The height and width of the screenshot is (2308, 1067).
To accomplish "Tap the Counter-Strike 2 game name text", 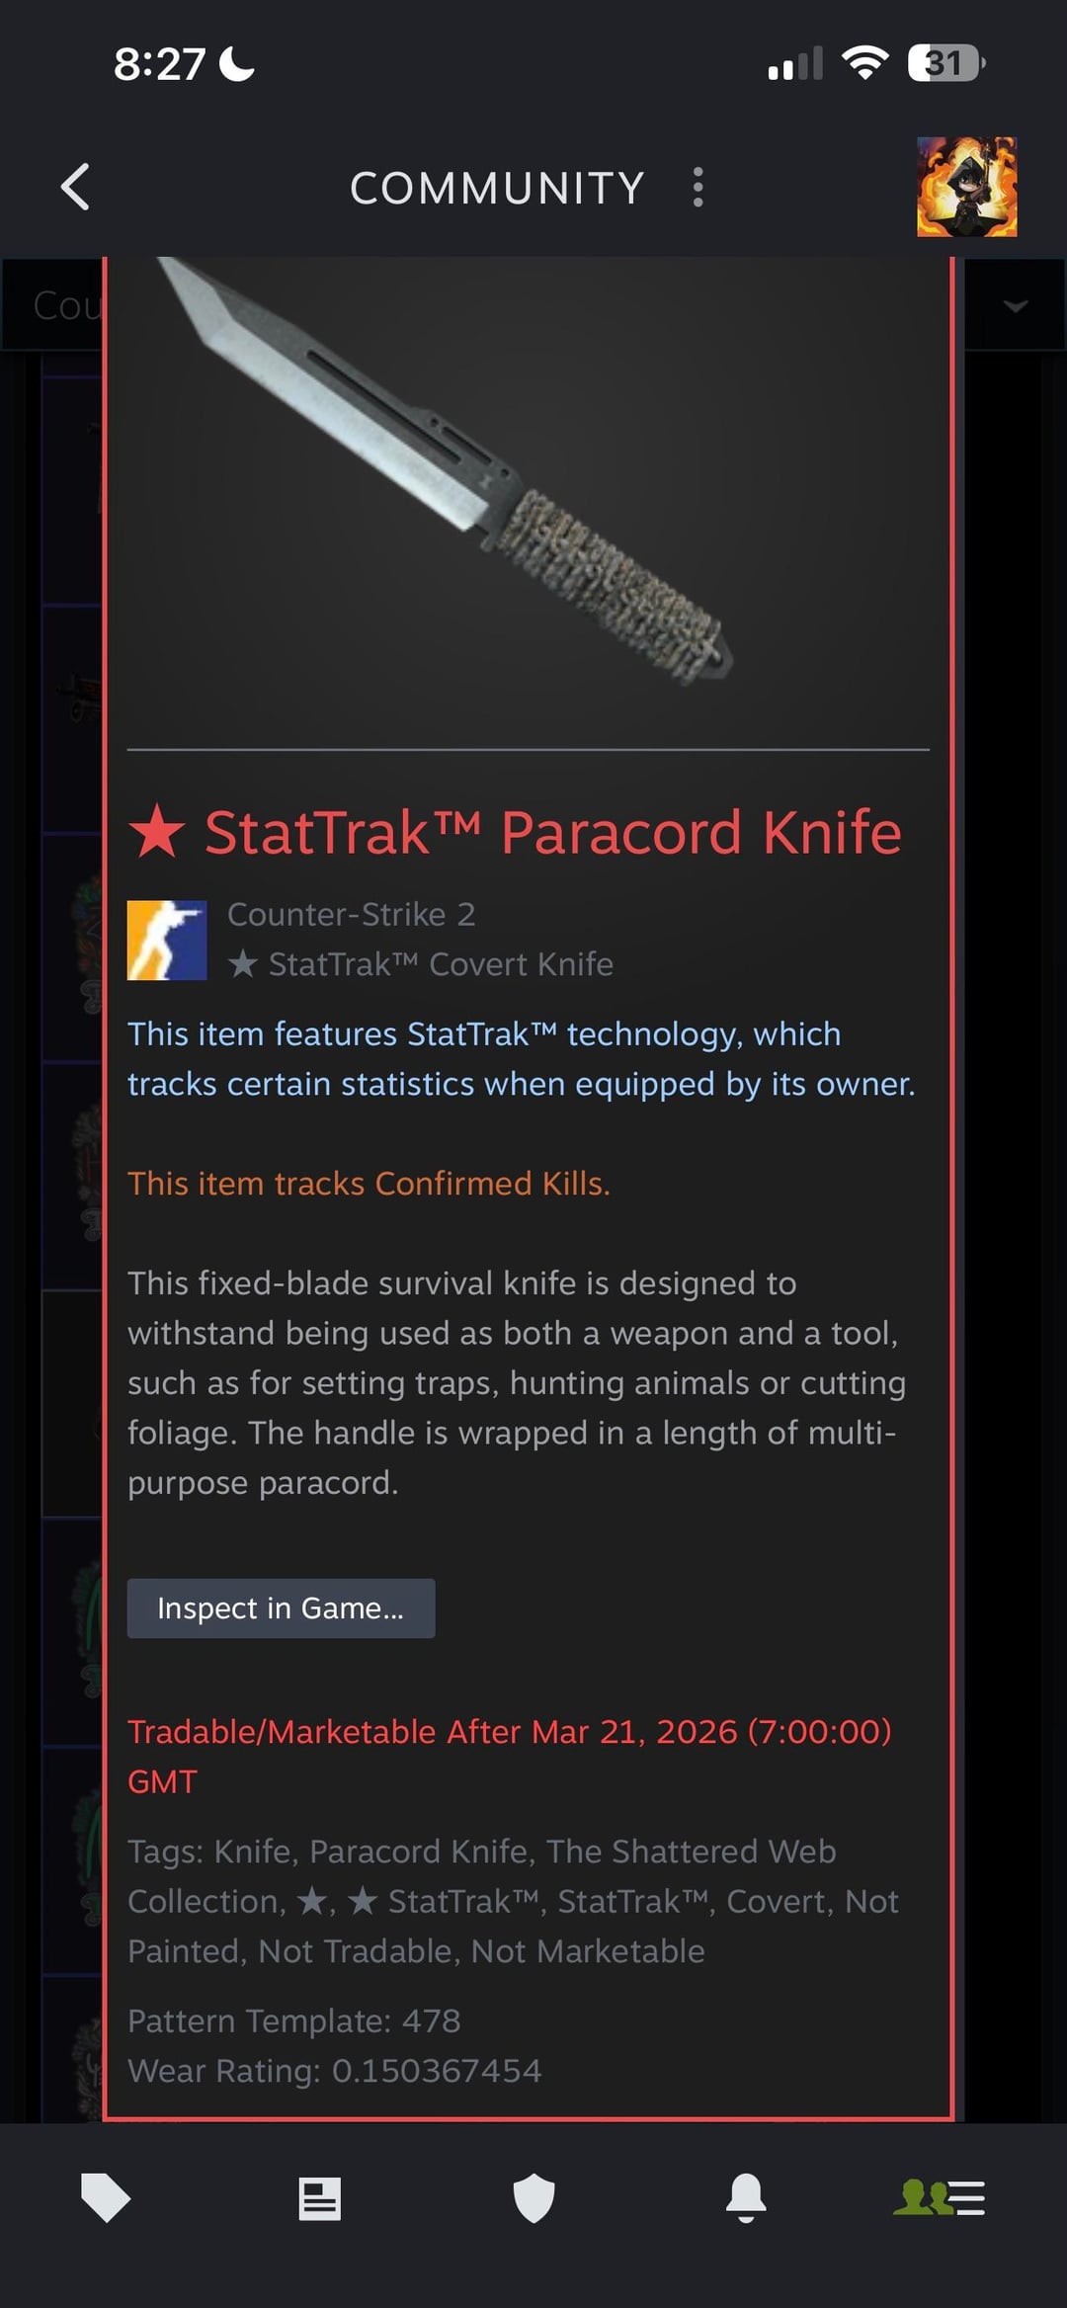I will point(352,914).
